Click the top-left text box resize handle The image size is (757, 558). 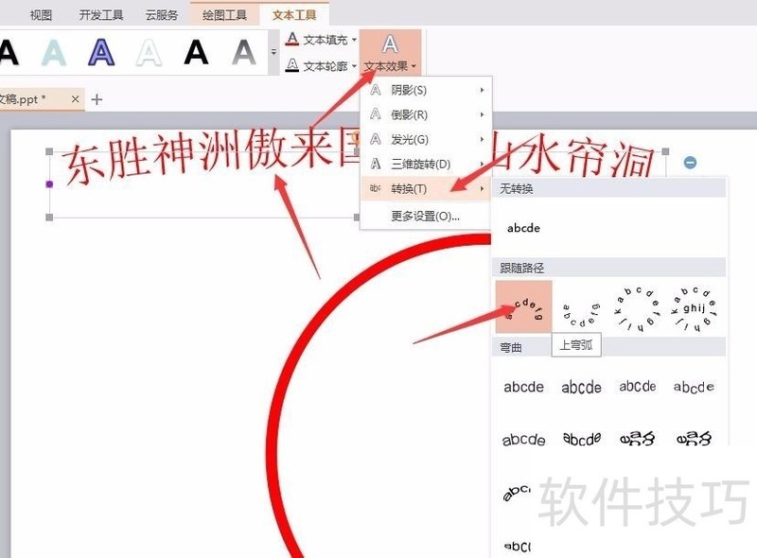point(49,151)
